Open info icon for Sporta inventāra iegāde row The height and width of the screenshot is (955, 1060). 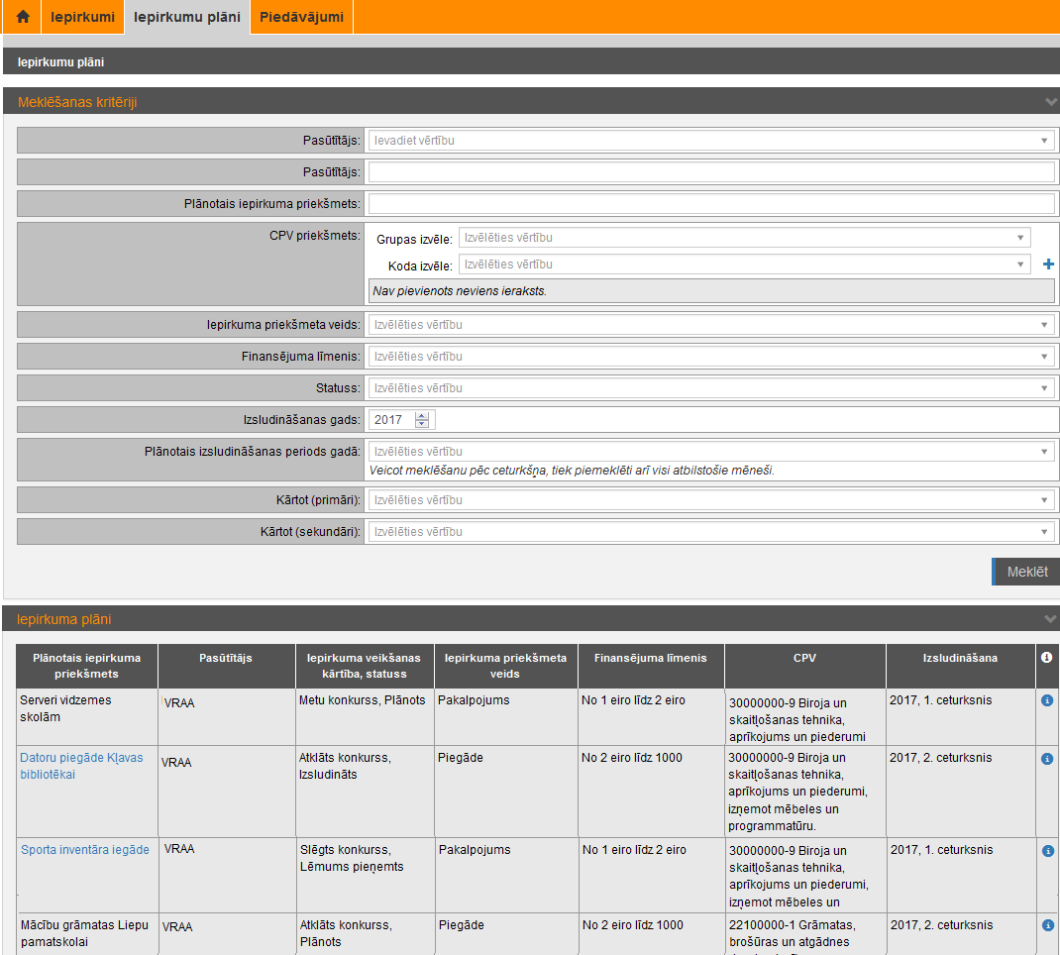(1047, 851)
